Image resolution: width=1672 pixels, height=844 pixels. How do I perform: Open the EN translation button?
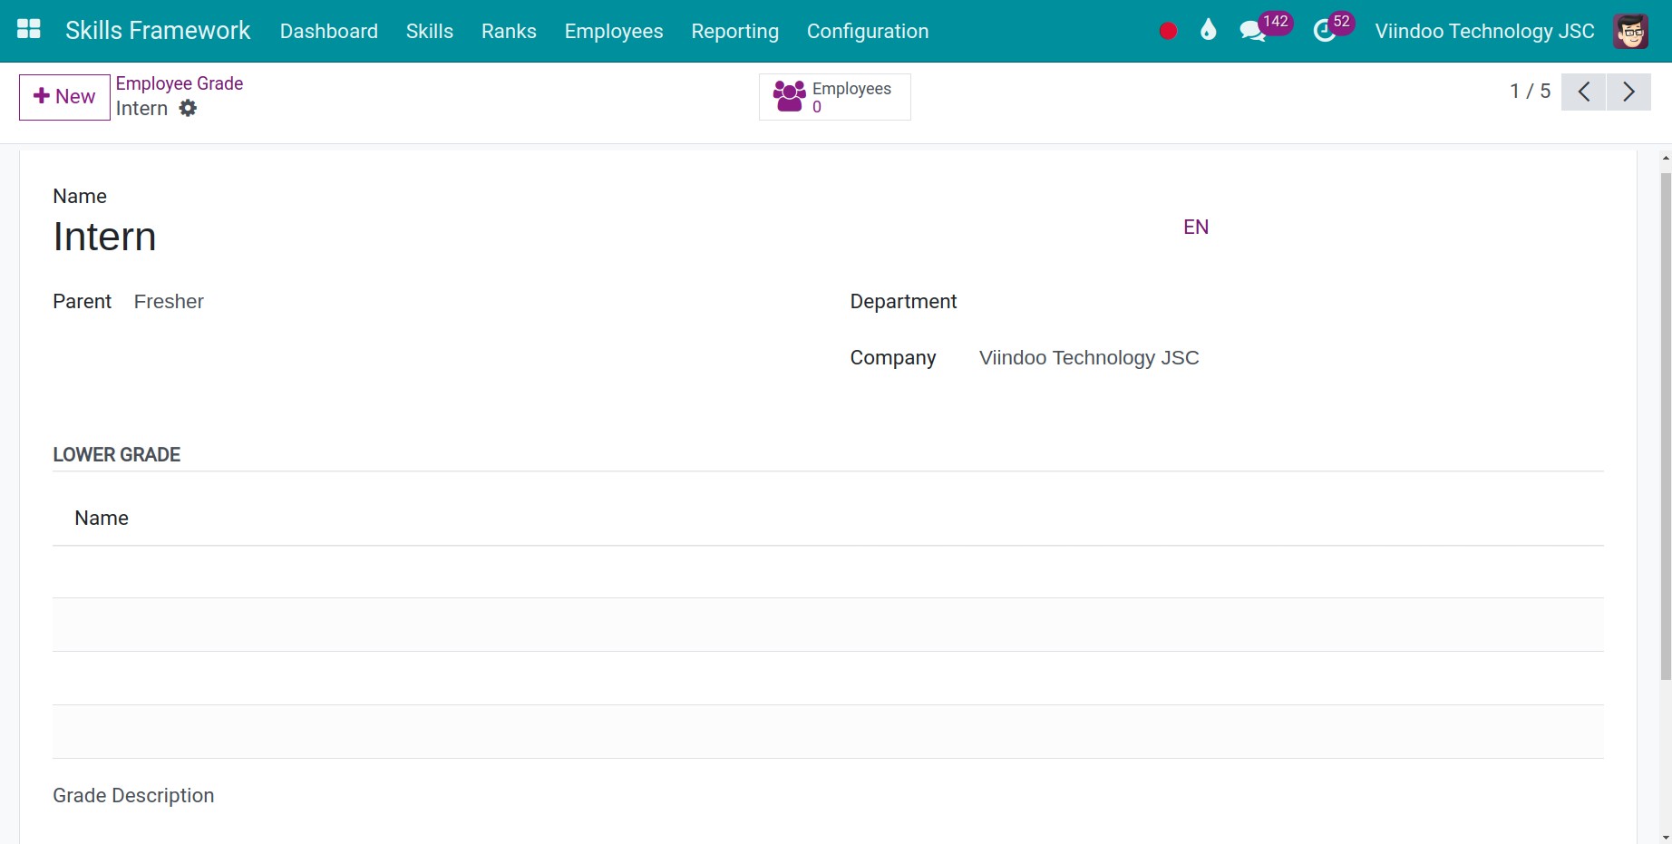click(1196, 228)
